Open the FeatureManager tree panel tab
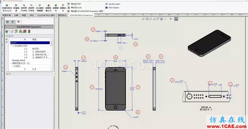The image size is (248, 129). point(7,22)
